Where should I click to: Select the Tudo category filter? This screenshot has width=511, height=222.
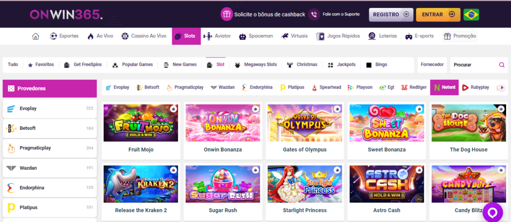pyautogui.click(x=12, y=64)
